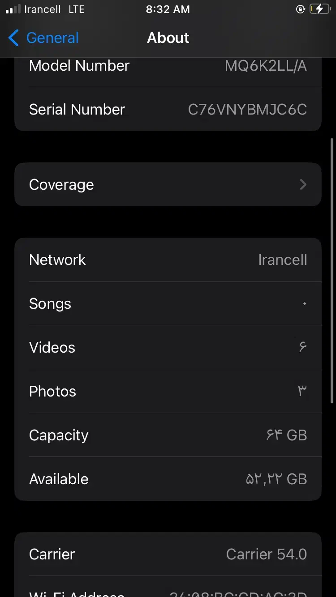
Task: Tap the Capacity row showing GB
Action: pos(168,435)
